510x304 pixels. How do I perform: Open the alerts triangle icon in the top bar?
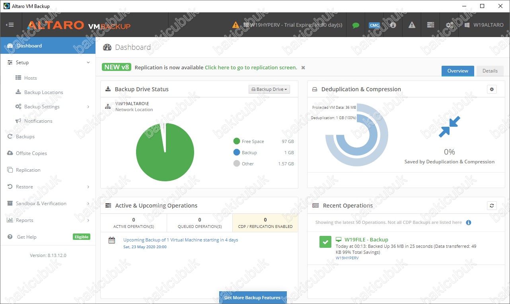(x=412, y=25)
